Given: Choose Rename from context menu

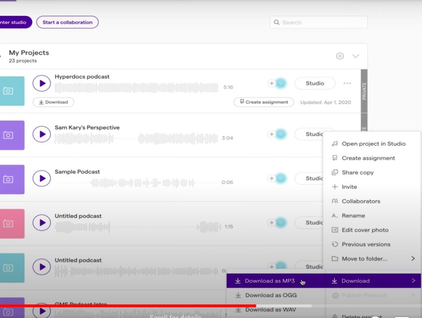Looking at the screenshot, I should [353, 215].
